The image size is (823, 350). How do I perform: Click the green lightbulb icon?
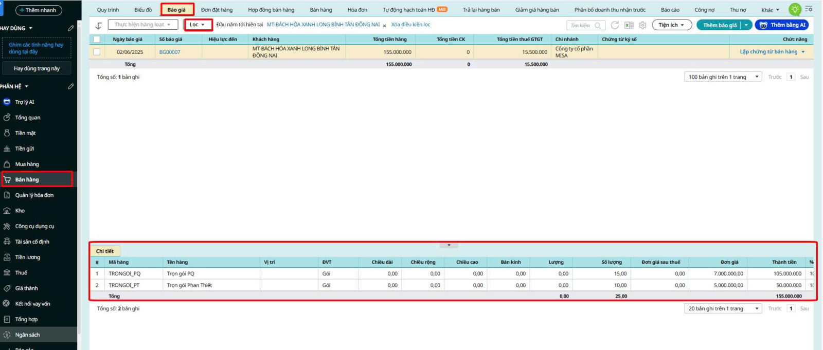pyautogui.click(x=795, y=9)
